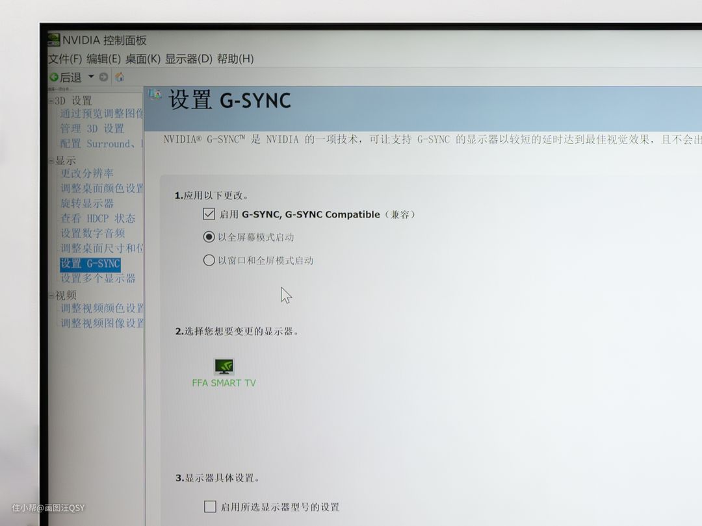Open 调整视频颜色设置 in the sidebar
The image size is (702, 526).
102,308
